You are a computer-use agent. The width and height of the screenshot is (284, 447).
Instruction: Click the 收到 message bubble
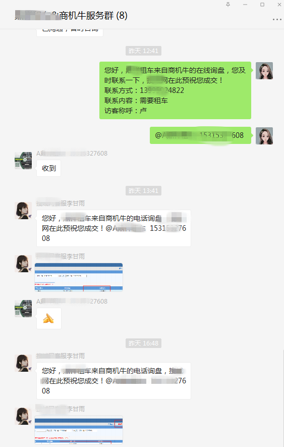tap(49, 168)
